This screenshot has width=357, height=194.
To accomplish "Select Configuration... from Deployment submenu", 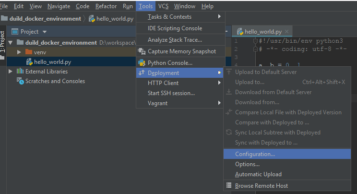I will [255, 154].
